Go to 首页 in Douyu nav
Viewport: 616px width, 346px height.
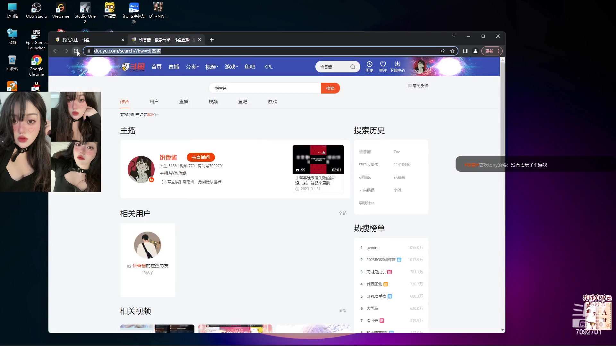pyautogui.click(x=156, y=67)
